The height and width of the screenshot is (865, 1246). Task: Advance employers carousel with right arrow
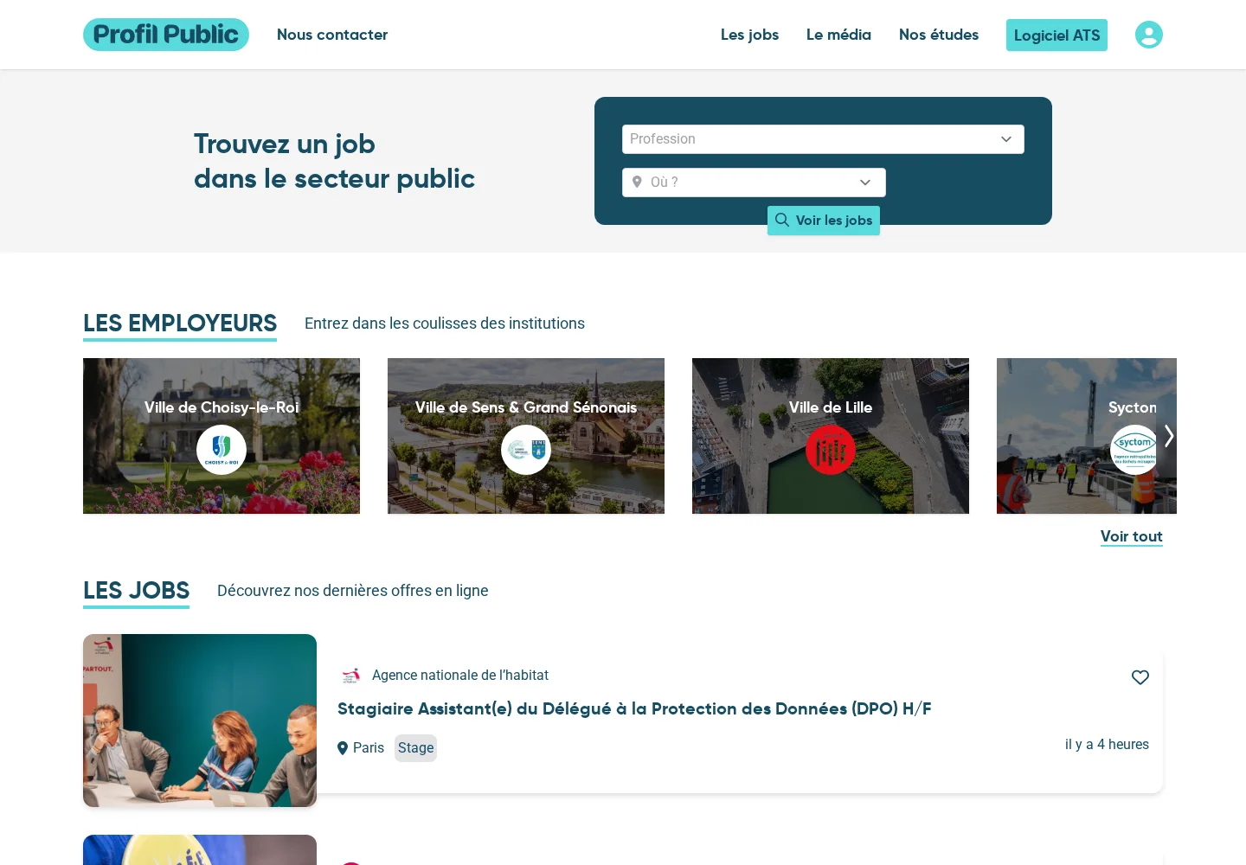1168,436
